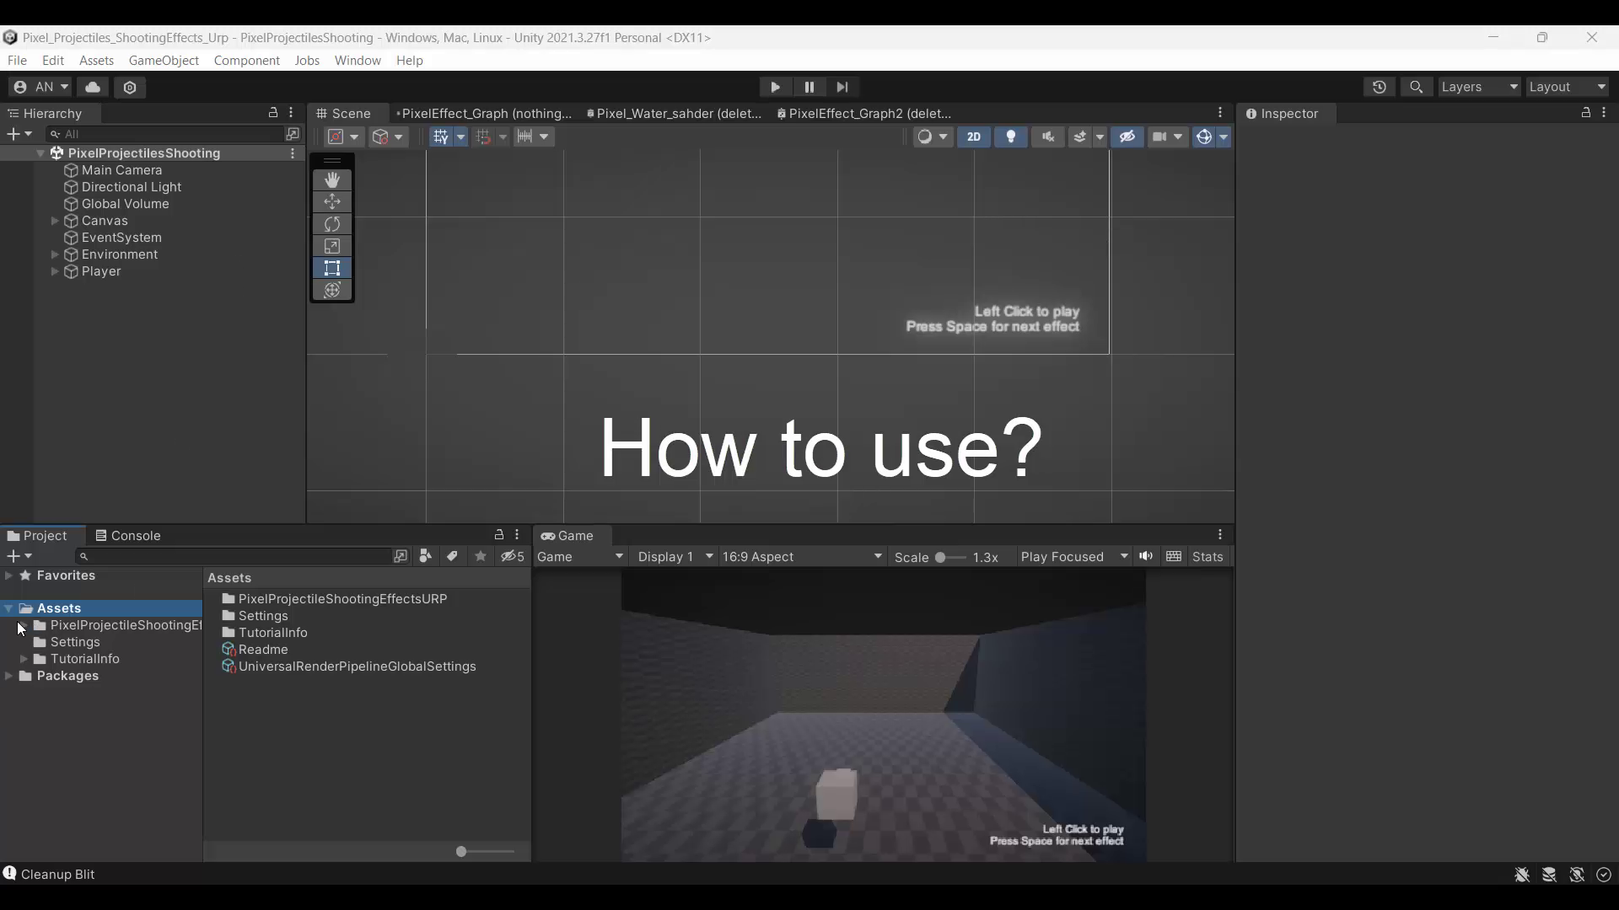1619x910 pixels.
Task: Select the Move tool in Scene
Action: point(332,201)
